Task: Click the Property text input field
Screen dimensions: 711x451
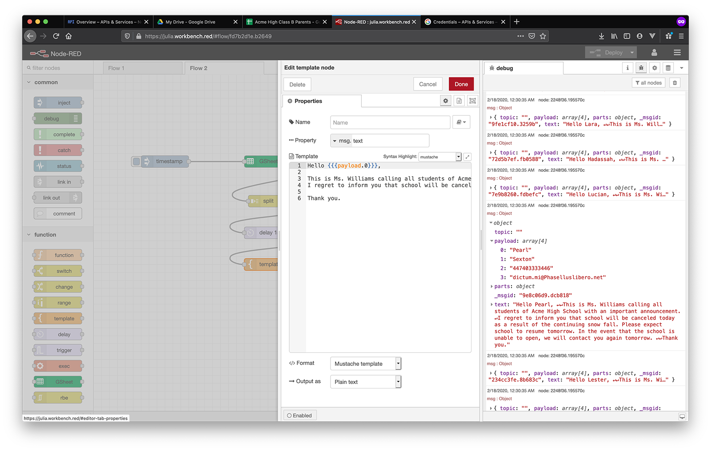Action: (390, 141)
